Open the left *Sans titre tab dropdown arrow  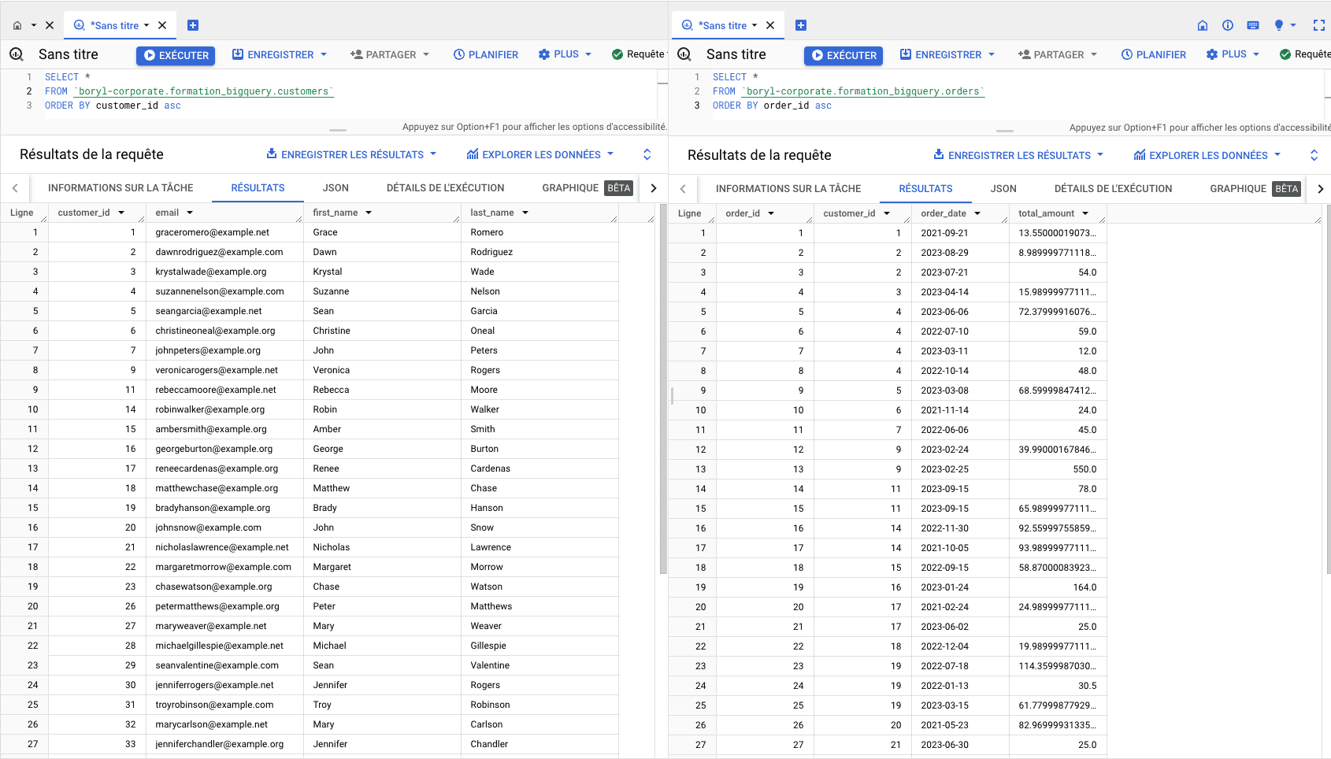point(146,25)
